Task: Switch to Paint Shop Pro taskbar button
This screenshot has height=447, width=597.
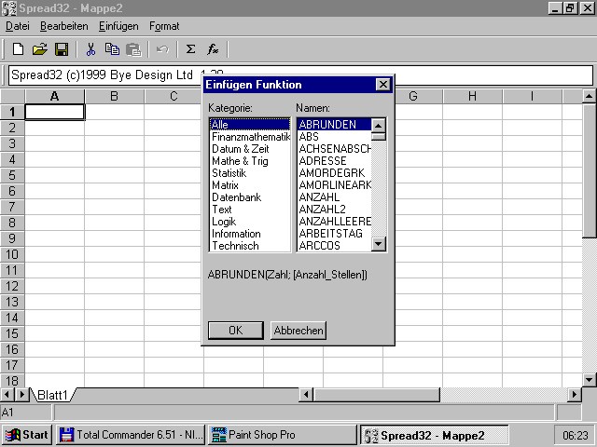Action: click(x=283, y=435)
